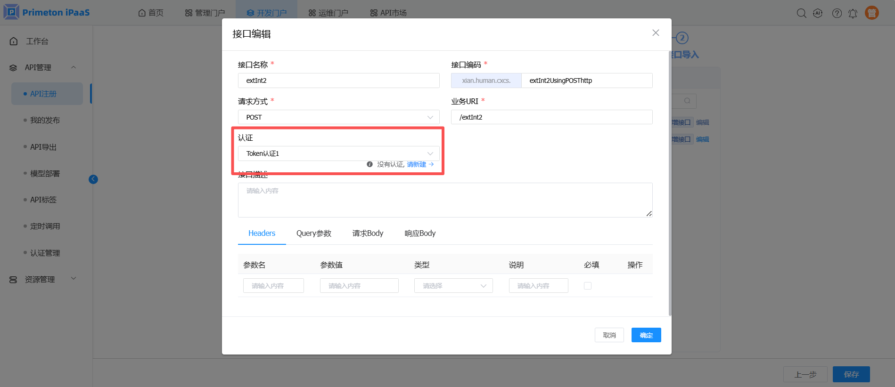Viewport: 895px width, 387px height.
Task: Close the 接口编辑 dialog with X
Action: [655, 33]
